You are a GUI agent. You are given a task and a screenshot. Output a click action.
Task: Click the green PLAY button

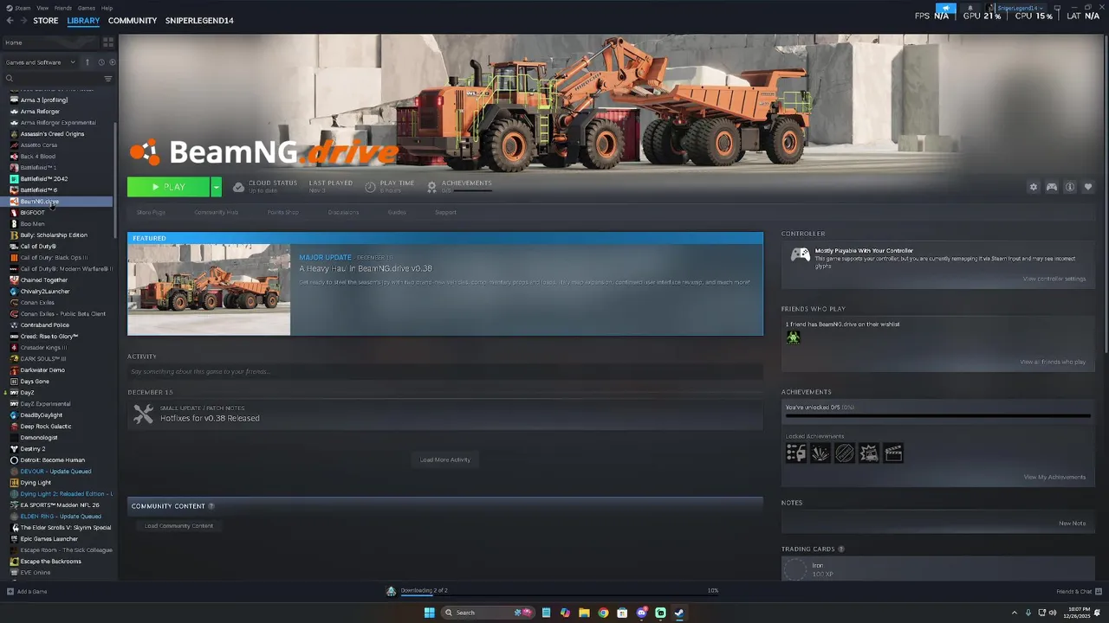(169, 187)
